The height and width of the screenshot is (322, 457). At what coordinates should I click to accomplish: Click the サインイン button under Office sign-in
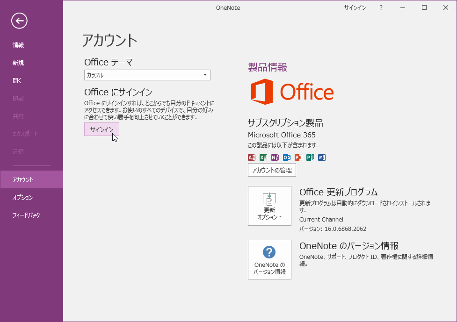[x=102, y=129]
